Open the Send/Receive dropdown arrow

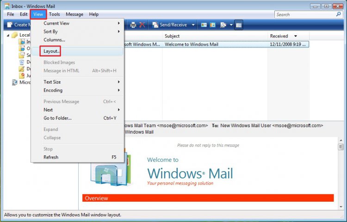tap(193, 25)
